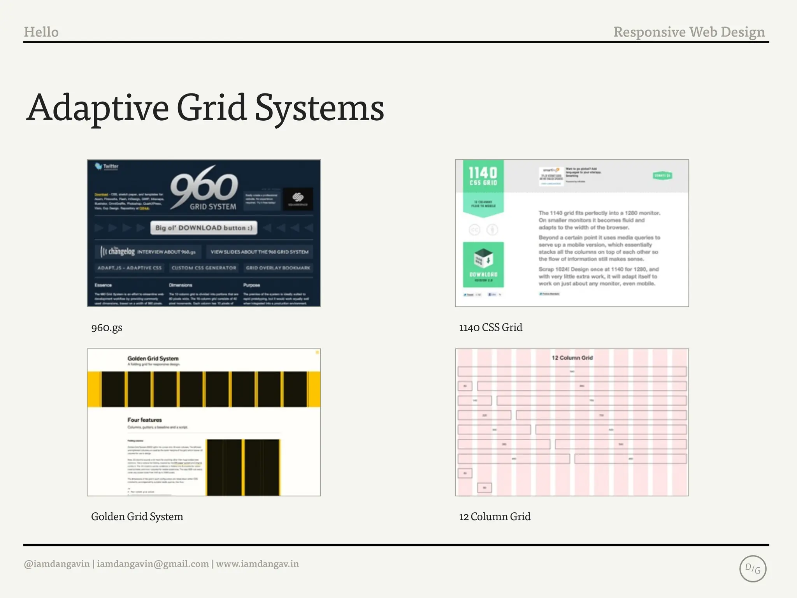
Task: Click the Squarespace logo in 960 screenshot
Action: pos(298,199)
